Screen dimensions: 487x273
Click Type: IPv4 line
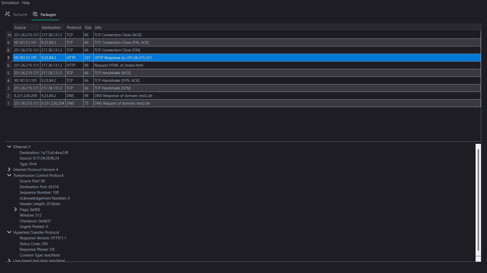click(28, 164)
